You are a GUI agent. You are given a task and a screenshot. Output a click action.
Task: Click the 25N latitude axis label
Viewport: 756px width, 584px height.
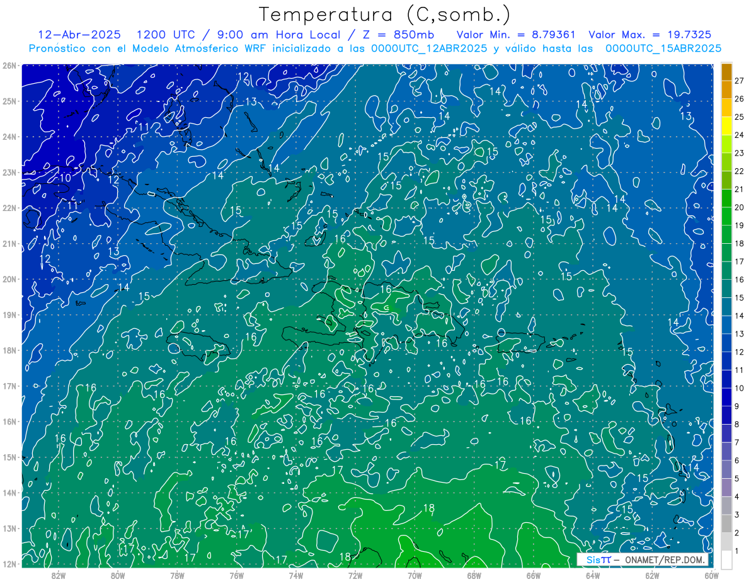tap(9, 101)
